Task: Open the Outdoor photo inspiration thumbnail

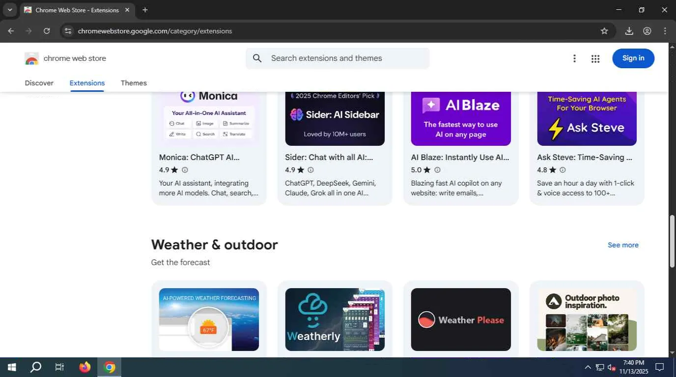Action: coord(587,320)
